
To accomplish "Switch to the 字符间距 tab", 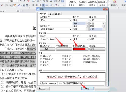I will click(55, 14).
